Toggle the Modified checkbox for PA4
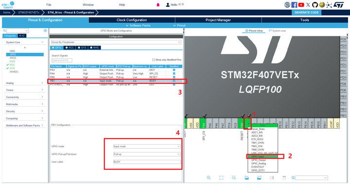This screenshot has height=185, width=350. [x=174, y=73]
